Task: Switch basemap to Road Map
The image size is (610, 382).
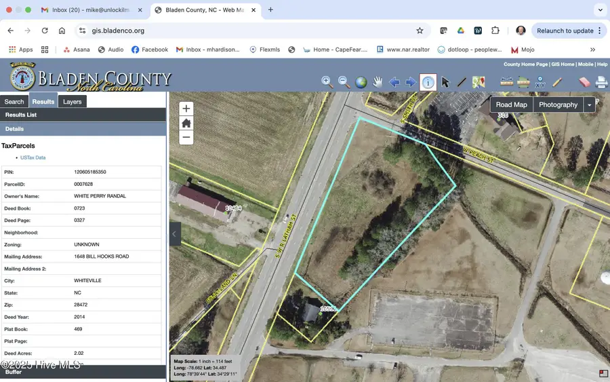Action: 511,104
